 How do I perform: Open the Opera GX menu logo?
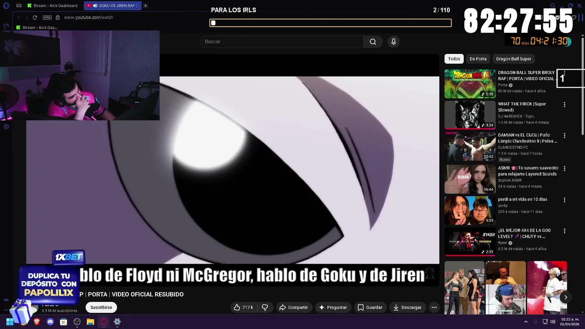click(6, 5)
